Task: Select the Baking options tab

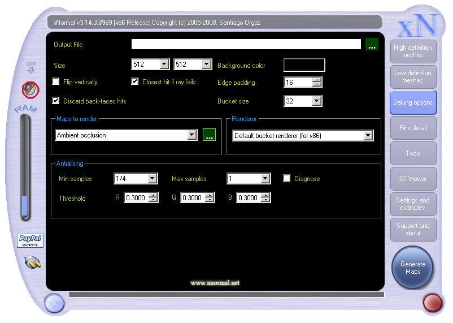Action: (x=413, y=102)
